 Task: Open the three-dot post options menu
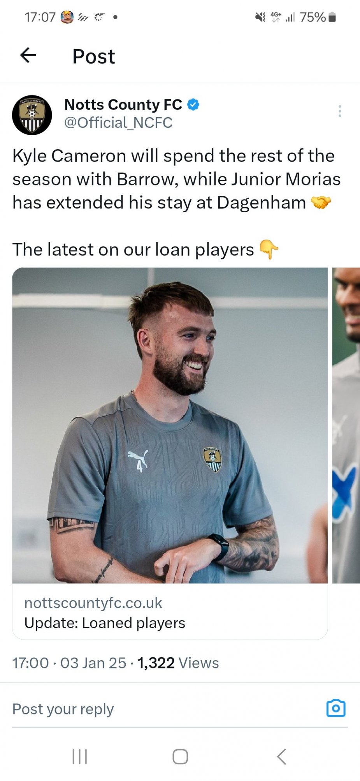[x=340, y=111]
